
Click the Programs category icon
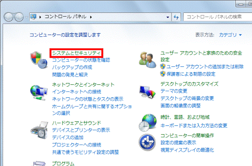39,163
